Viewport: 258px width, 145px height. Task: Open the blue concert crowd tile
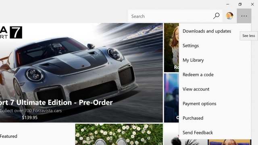(x=171, y=98)
